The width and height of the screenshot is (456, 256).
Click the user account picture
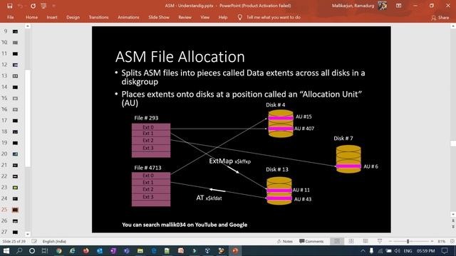pos(383,6)
